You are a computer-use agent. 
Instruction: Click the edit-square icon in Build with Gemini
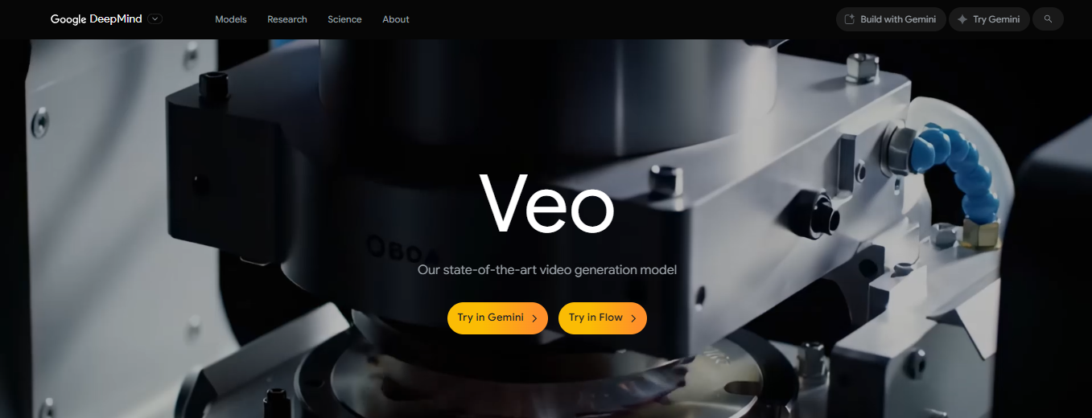tap(850, 19)
